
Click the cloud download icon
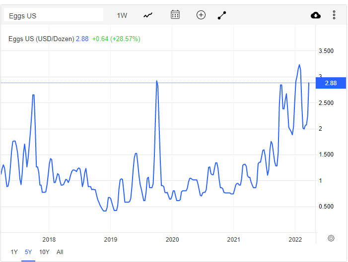pyautogui.click(x=316, y=15)
